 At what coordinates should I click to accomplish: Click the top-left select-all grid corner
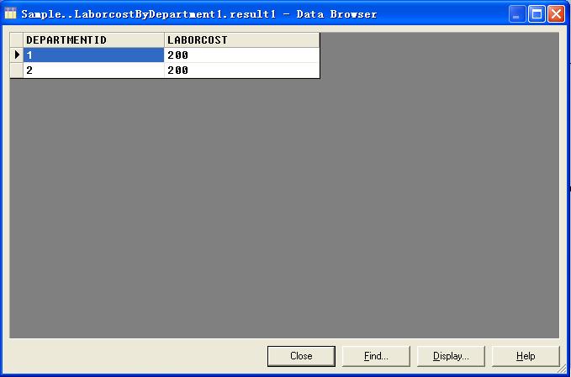point(17,40)
